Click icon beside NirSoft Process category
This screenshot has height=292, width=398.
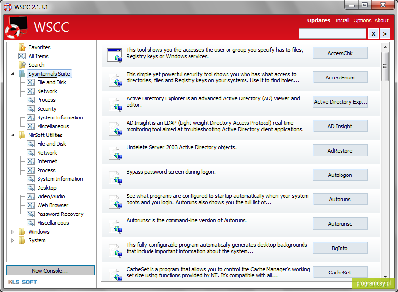click(x=31, y=170)
